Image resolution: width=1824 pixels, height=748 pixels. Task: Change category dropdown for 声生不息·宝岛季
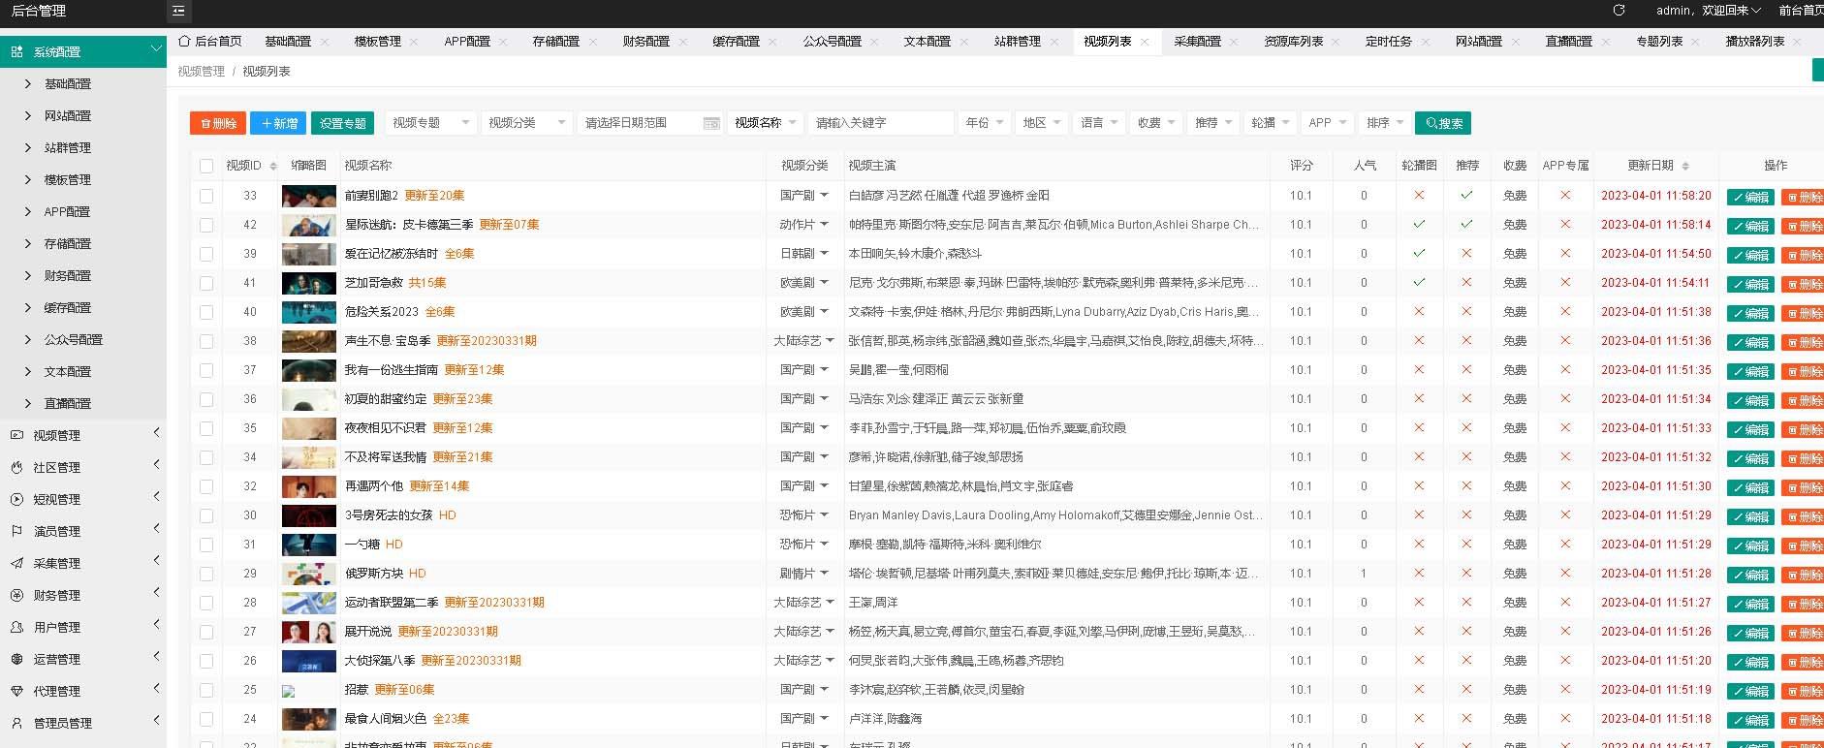(803, 341)
